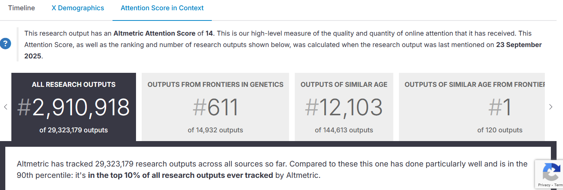Click the blue question mark help icon

click(x=5, y=44)
